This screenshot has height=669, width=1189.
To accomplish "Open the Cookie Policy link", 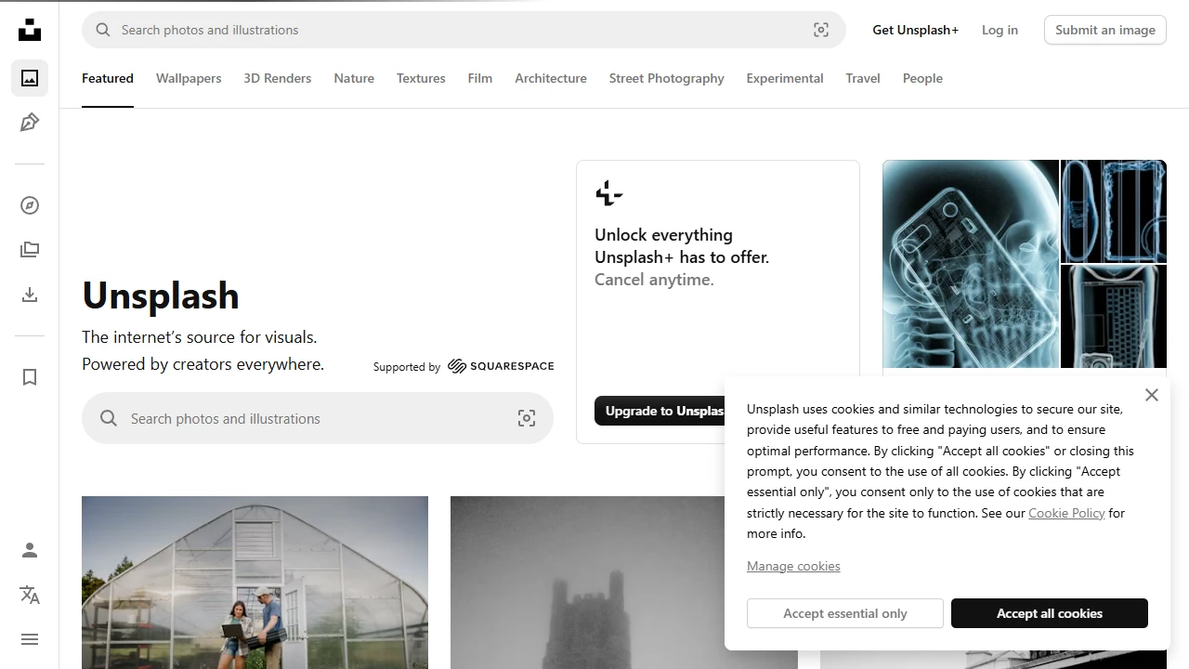I will (x=1066, y=513).
